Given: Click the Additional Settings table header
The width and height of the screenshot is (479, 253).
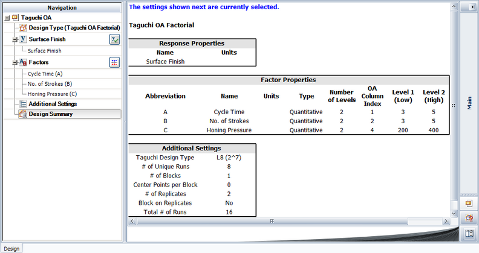Looking at the screenshot, I should coord(192,149).
